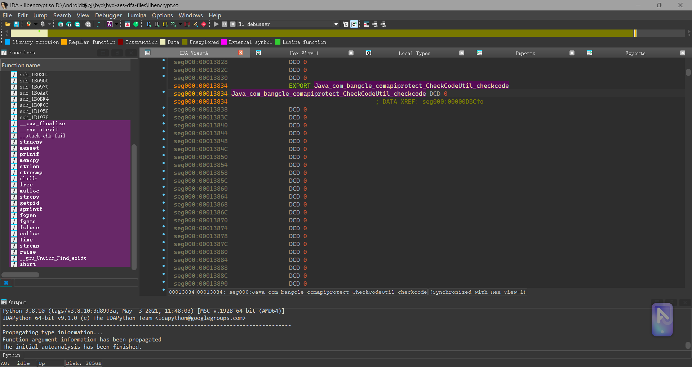Convert to data with the 'D' icon
The width and height of the screenshot is (692, 367).
pos(157,24)
